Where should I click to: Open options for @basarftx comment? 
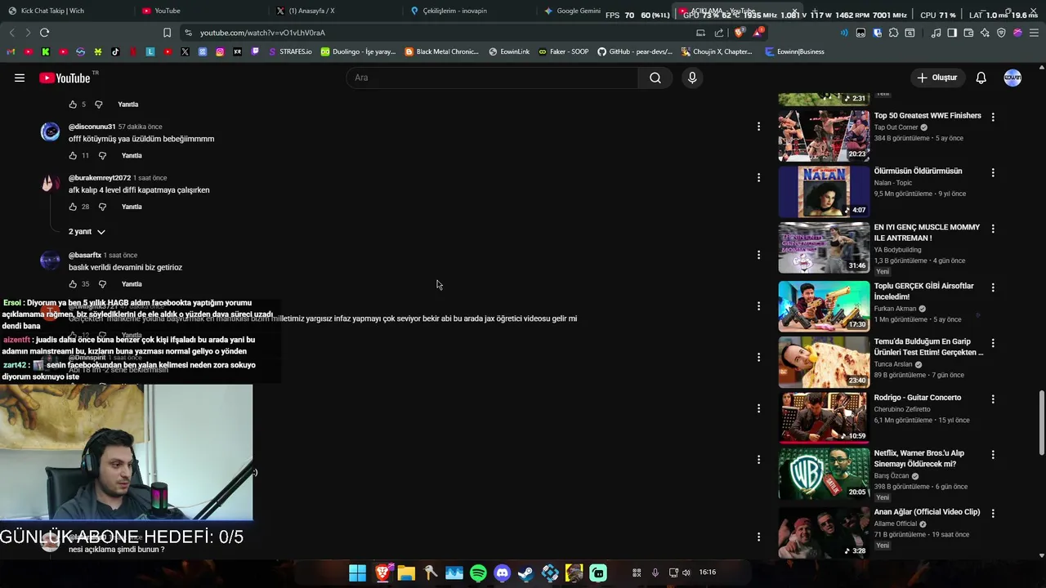758,255
